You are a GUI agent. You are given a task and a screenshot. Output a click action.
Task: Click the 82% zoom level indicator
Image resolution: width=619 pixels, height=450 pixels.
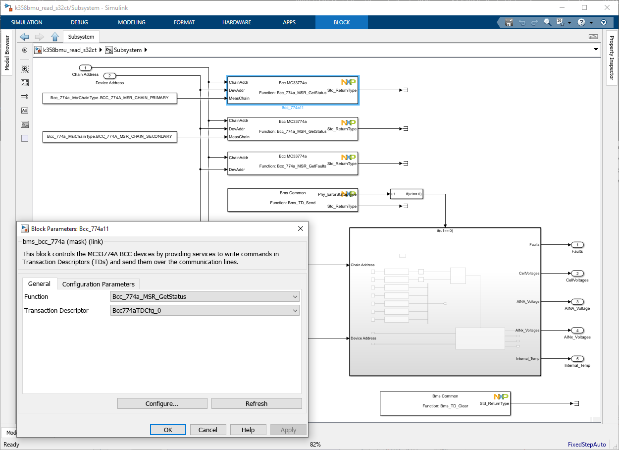pyautogui.click(x=315, y=445)
